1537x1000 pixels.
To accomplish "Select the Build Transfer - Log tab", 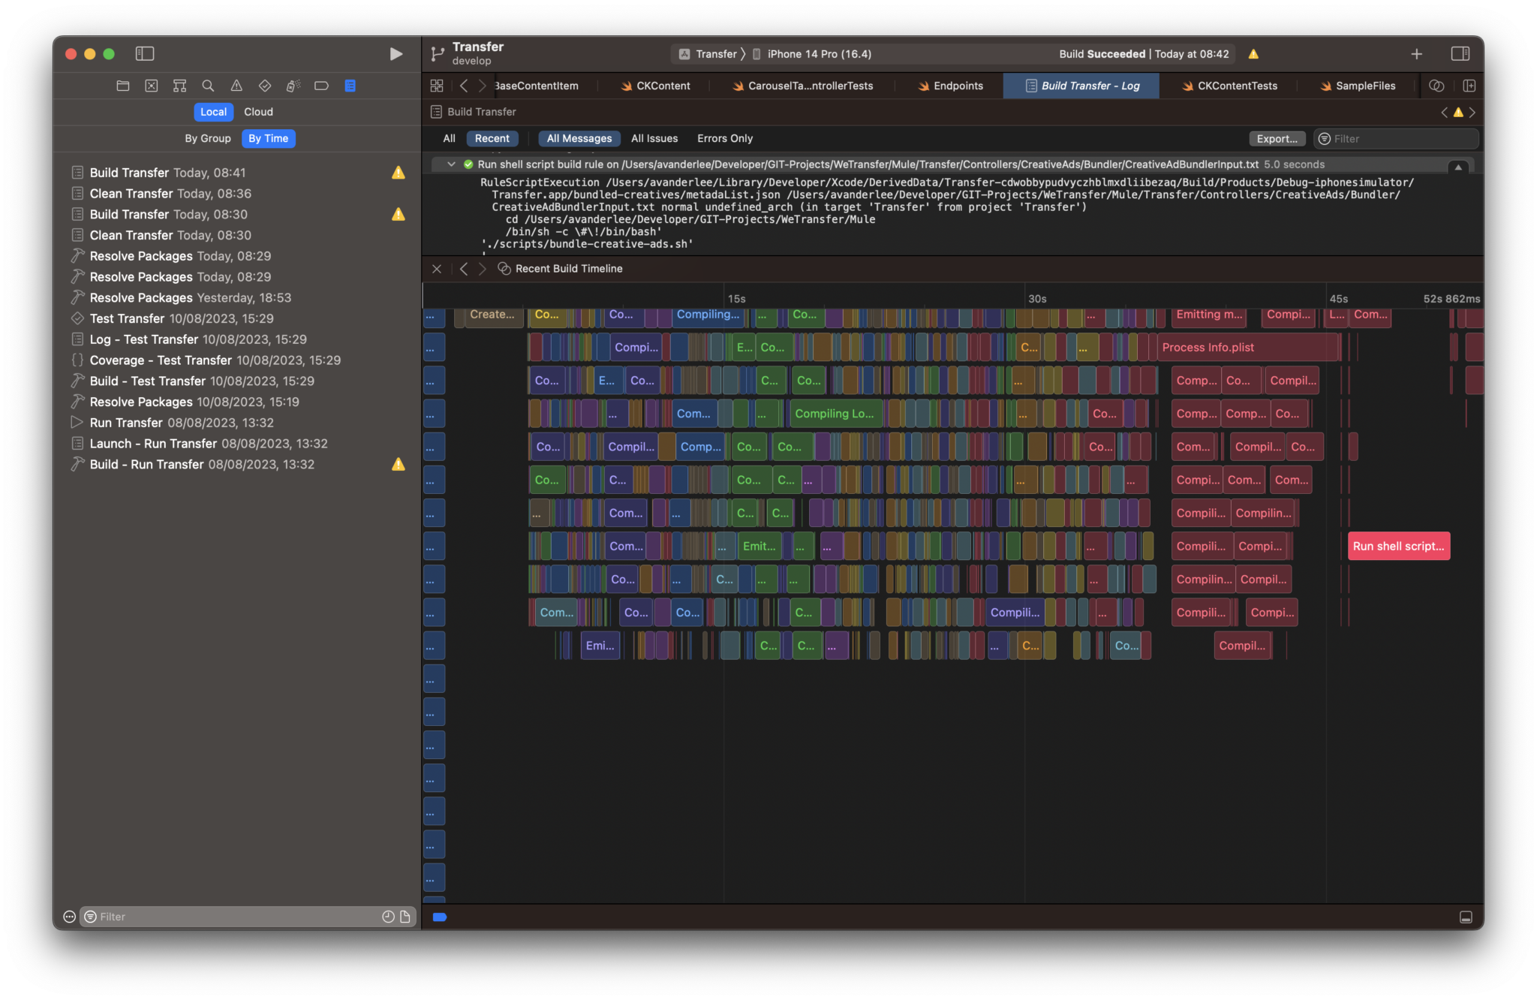I will coord(1081,86).
